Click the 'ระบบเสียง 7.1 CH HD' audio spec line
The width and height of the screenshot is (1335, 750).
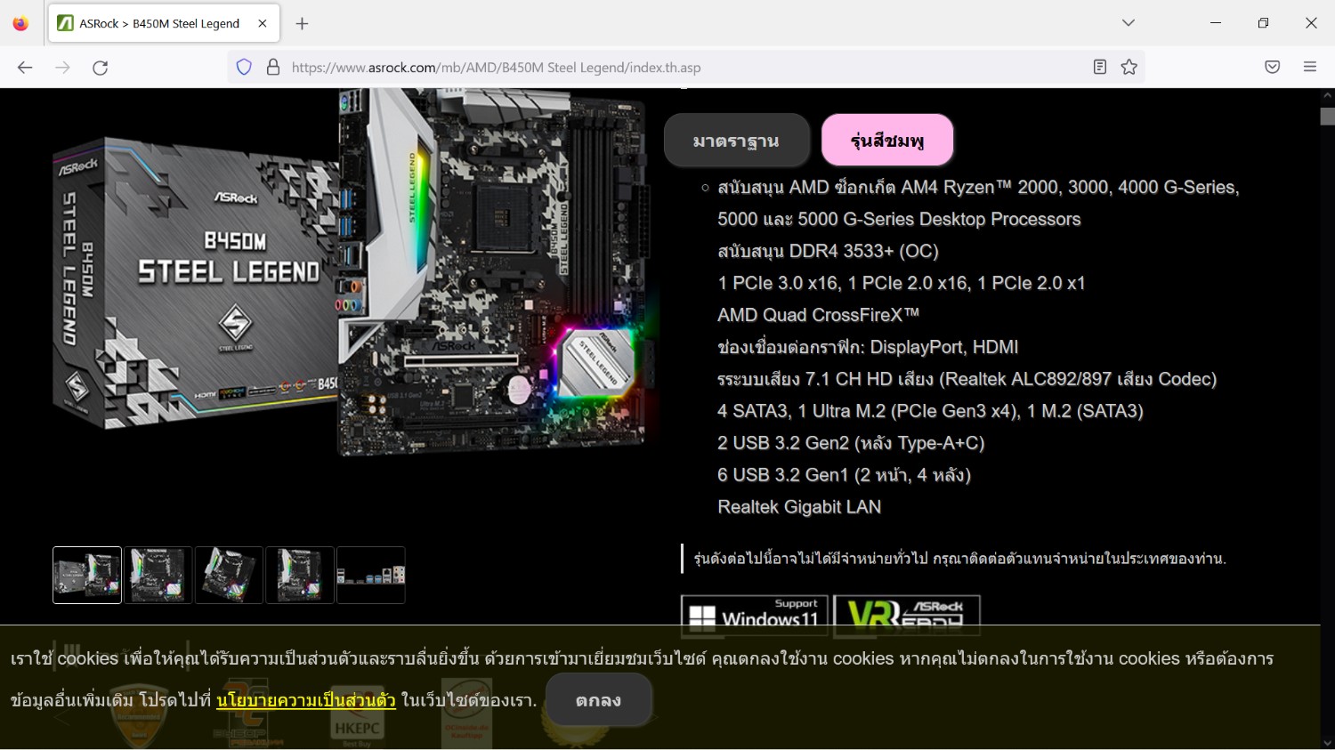967,379
